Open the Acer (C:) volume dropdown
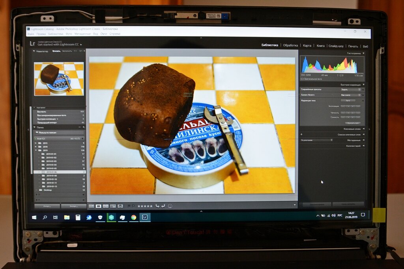 click(82, 139)
